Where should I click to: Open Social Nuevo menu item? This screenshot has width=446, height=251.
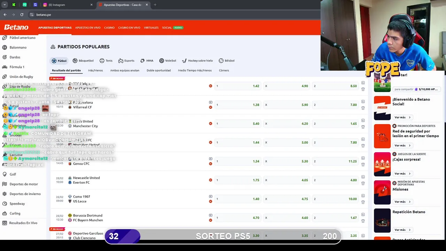pyautogui.click(x=172, y=28)
